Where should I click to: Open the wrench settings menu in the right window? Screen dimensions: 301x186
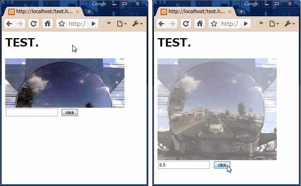[x=289, y=24]
